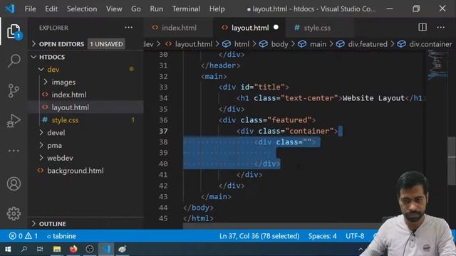Screen dimensions: 456x256
Task: Open the Run menu
Action: [x=156, y=9]
